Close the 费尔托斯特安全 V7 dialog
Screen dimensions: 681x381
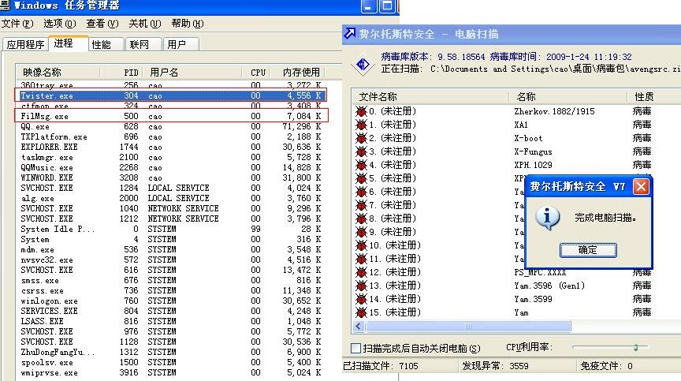(641, 187)
